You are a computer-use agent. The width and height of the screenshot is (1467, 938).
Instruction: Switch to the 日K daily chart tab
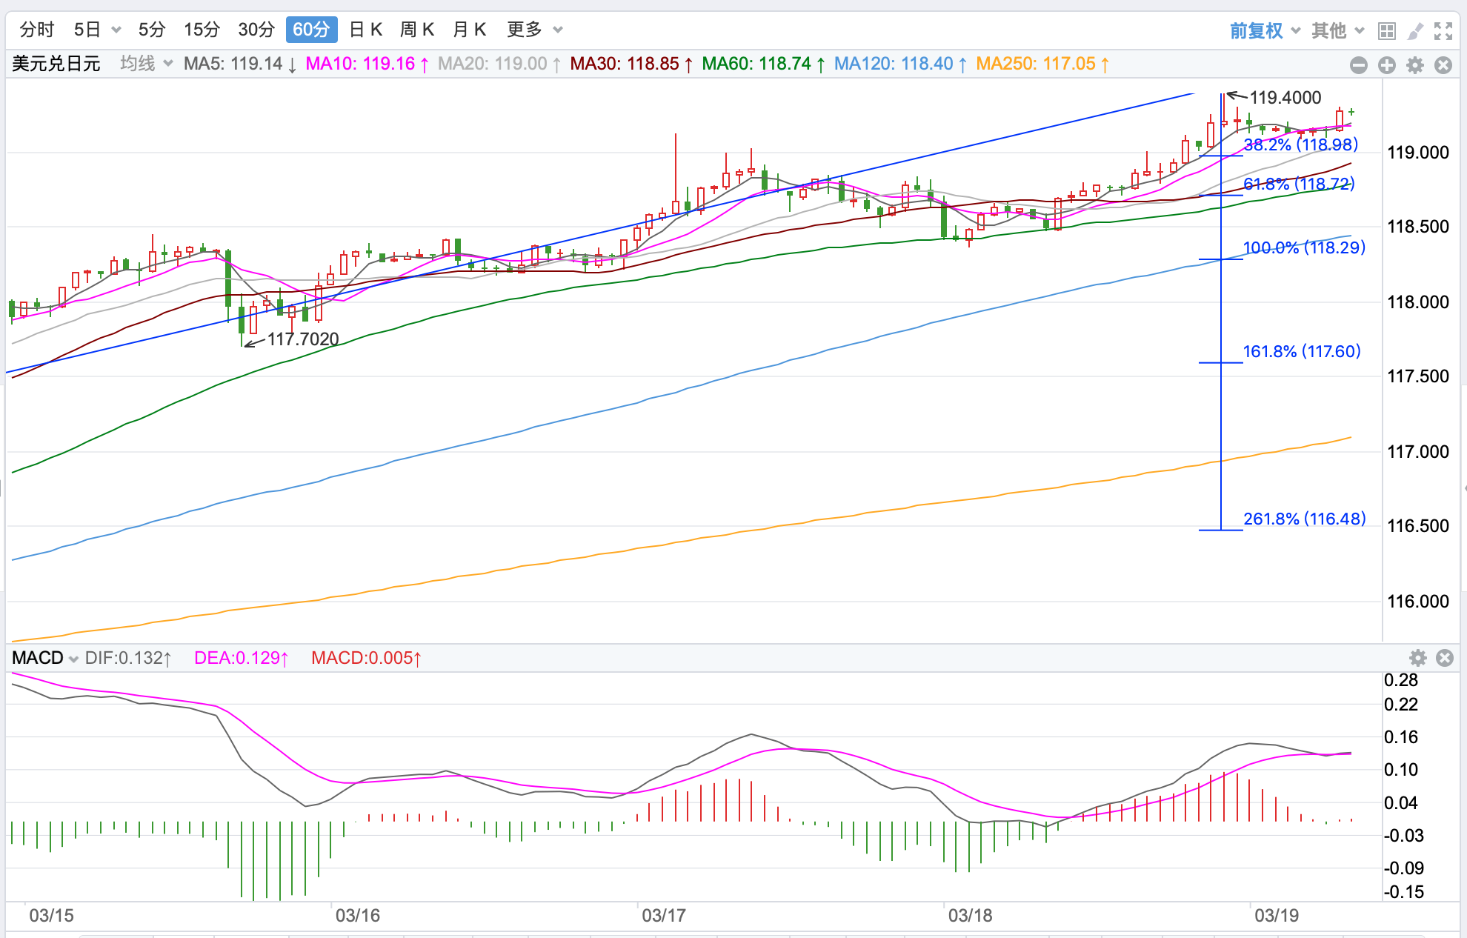pyautogui.click(x=365, y=30)
